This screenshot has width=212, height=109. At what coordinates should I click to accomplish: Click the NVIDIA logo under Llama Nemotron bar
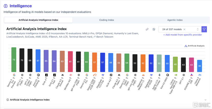tap(175, 75)
